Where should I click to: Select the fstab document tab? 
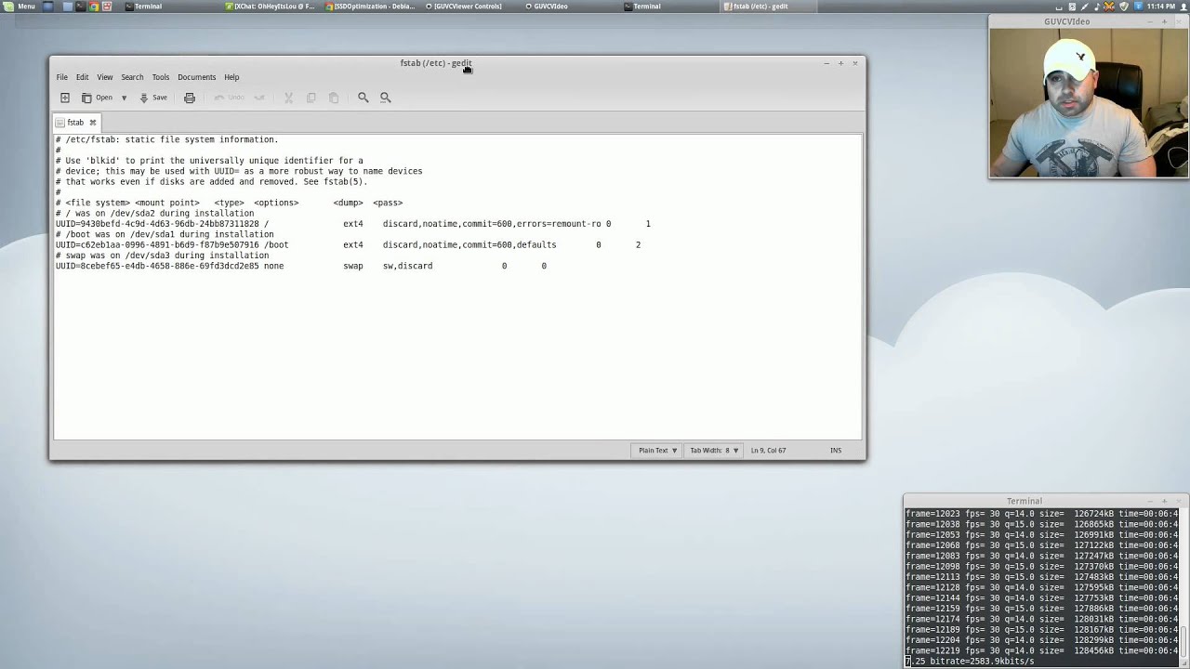[75, 123]
